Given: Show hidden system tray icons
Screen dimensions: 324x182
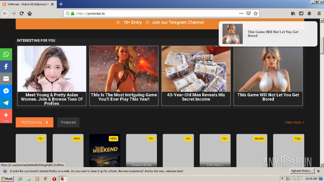Looking at the screenshot, I should click(x=282, y=179).
